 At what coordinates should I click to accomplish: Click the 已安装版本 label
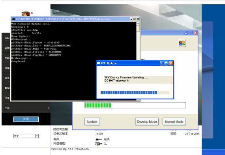(x=61, y=134)
